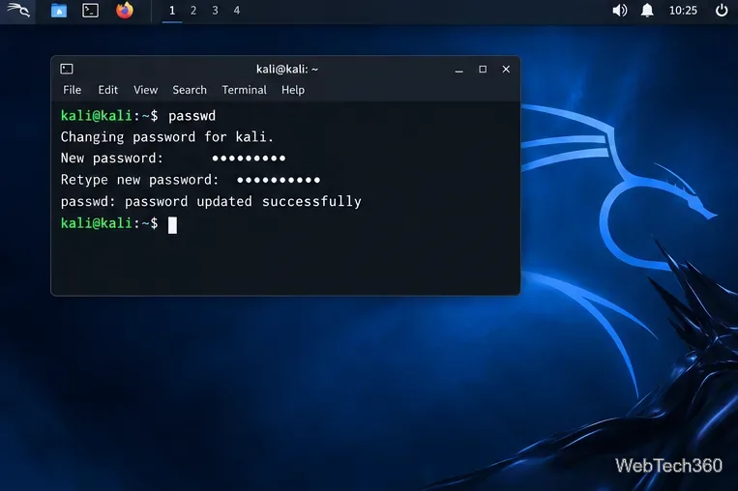The image size is (738, 491).
Task: Open the Edit menu in terminal
Action: [x=107, y=90]
